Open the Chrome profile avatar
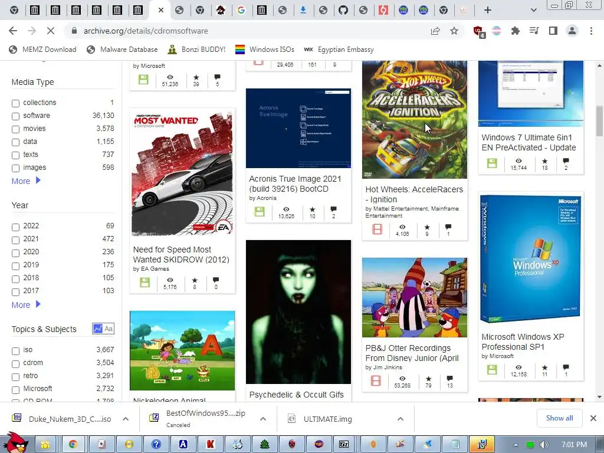Viewport: 604px width, 453px height. (x=572, y=31)
